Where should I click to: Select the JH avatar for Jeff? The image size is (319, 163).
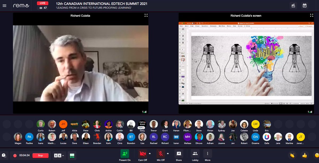click(63, 124)
